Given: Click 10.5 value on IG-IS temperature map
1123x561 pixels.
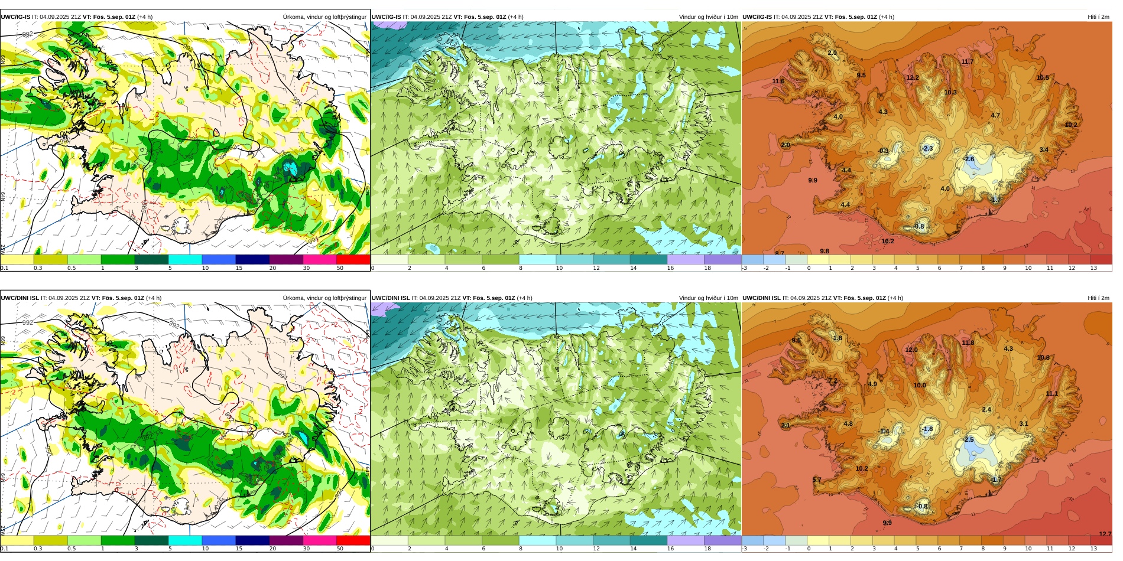Looking at the screenshot, I should coord(1043,78).
